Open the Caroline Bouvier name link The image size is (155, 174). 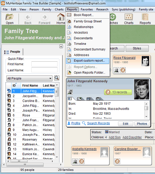pos(127,149)
